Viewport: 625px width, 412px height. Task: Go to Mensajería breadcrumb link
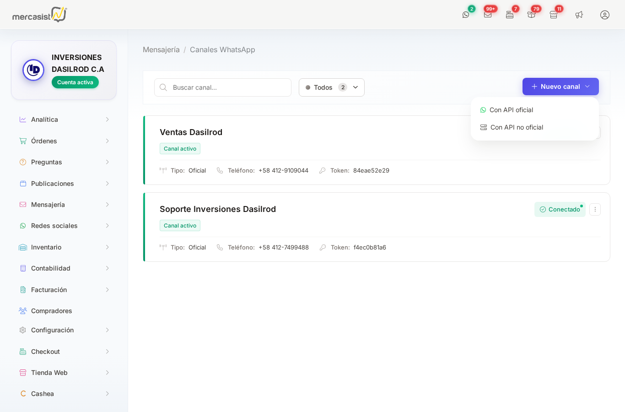161,49
